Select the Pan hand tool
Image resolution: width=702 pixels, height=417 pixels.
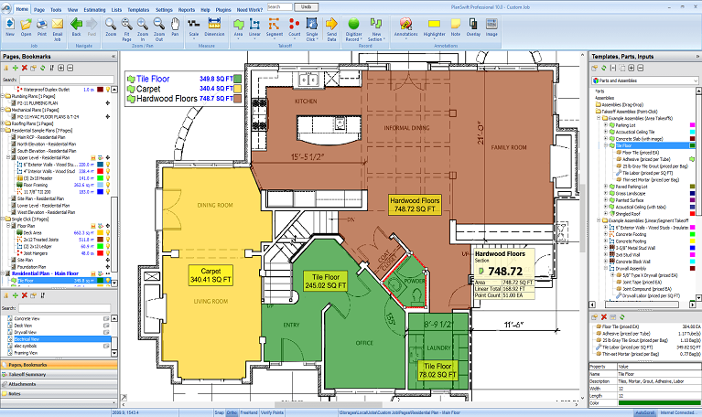[x=175, y=27]
